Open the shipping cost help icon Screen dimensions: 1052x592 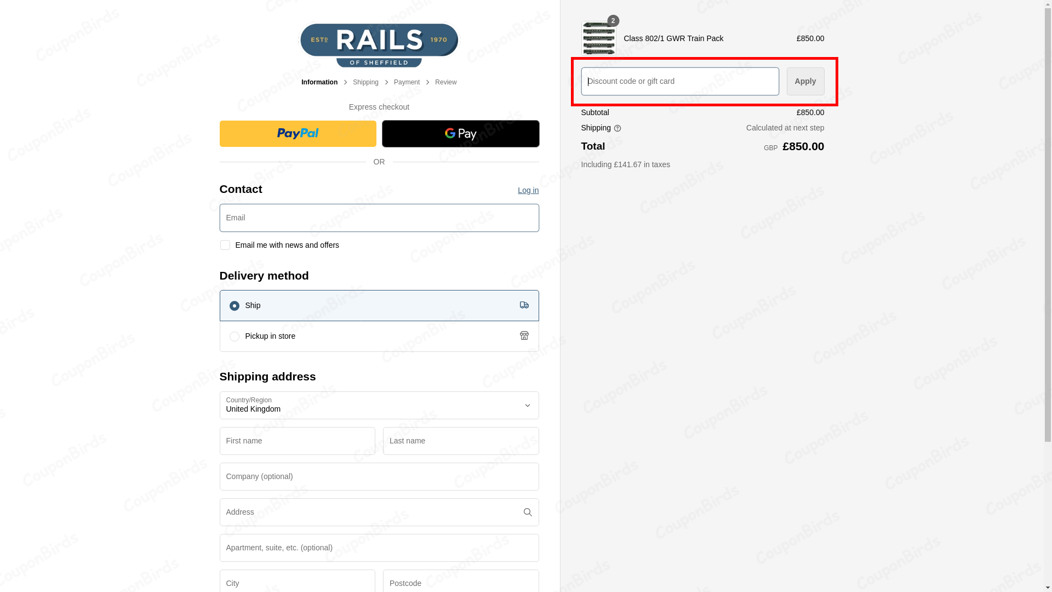click(x=618, y=128)
